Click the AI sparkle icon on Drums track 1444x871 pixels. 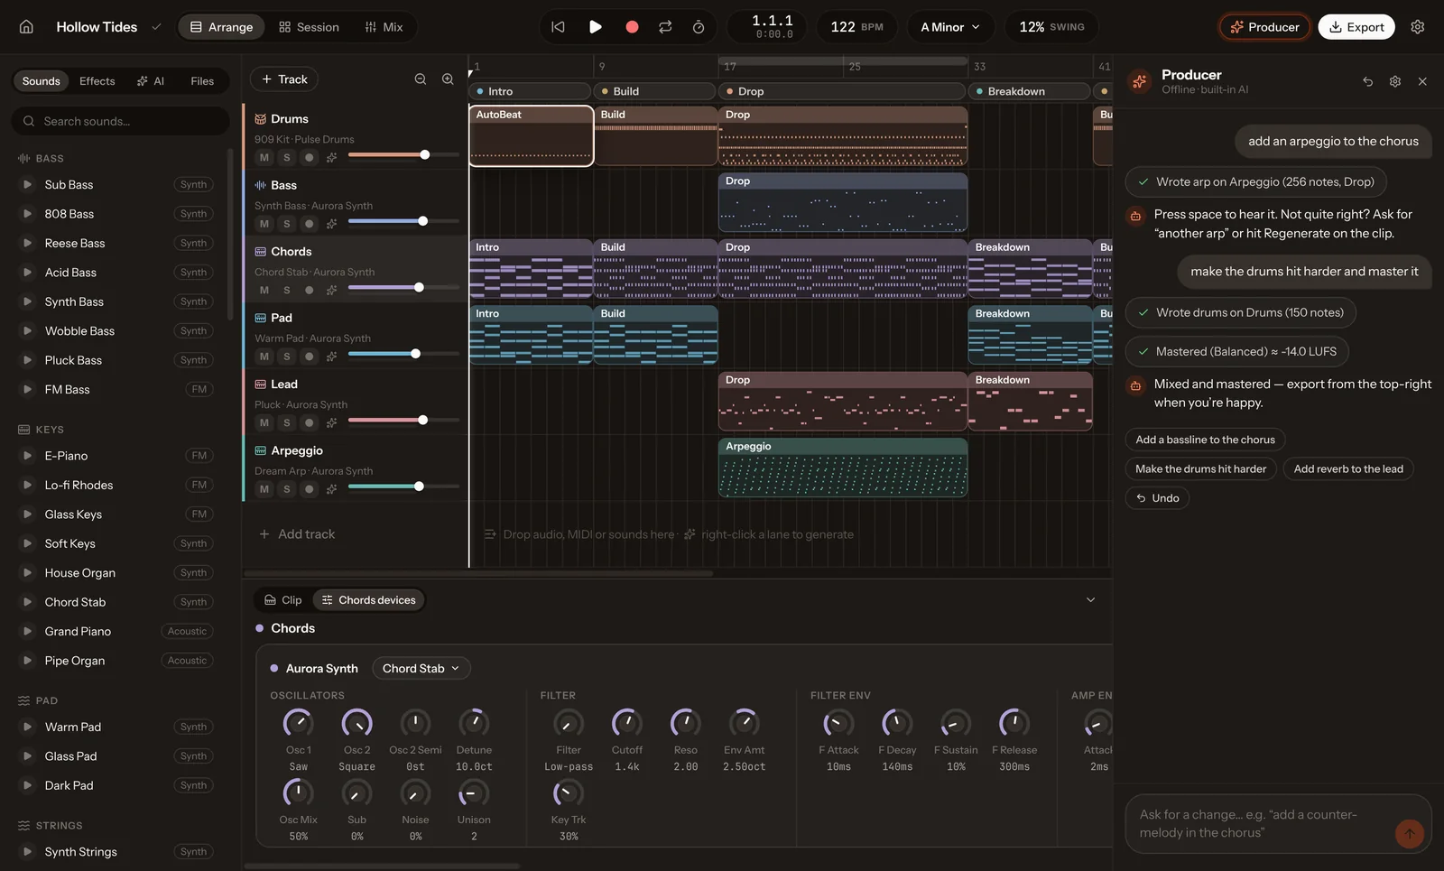point(331,157)
